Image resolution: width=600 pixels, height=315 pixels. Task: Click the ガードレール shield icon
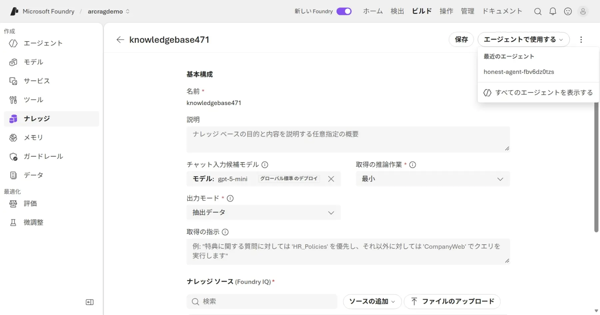coord(13,156)
